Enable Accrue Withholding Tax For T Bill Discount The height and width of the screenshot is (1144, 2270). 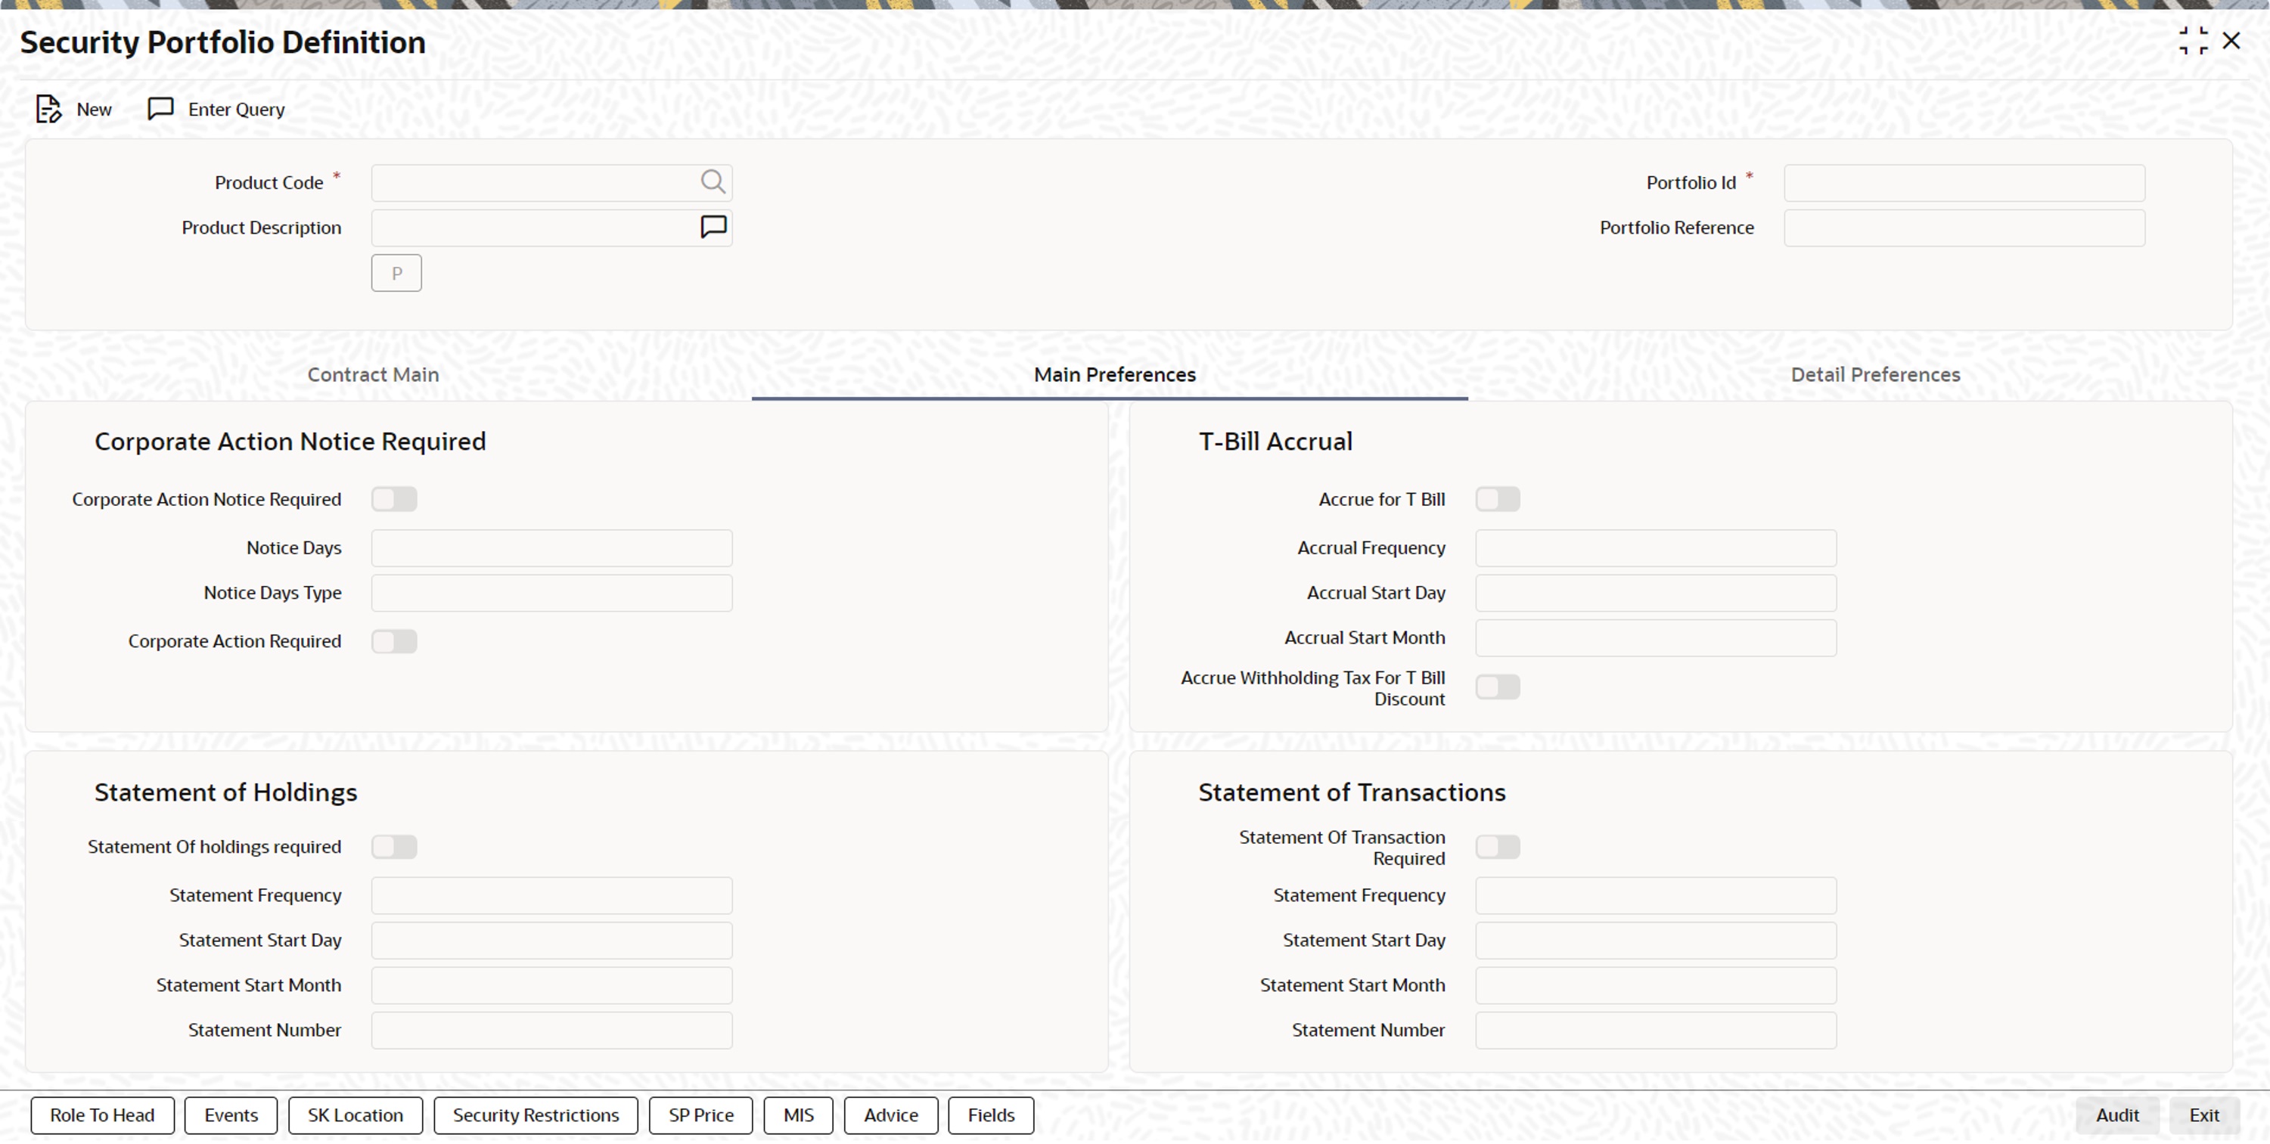pos(1497,687)
